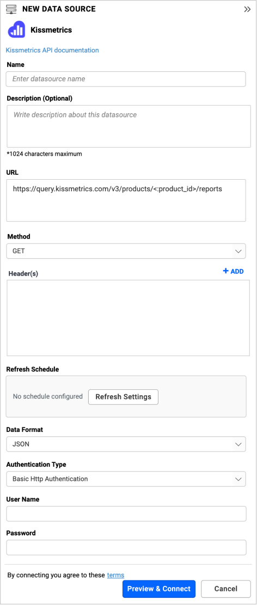Screen dimensions: 257x605
Task: Collapse panel with double chevron icon
Action: (247, 9)
